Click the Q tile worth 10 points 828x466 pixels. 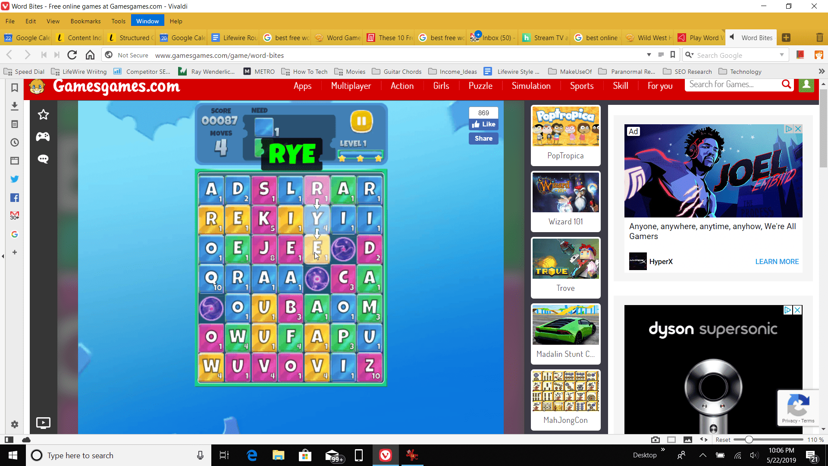click(211, 278)
